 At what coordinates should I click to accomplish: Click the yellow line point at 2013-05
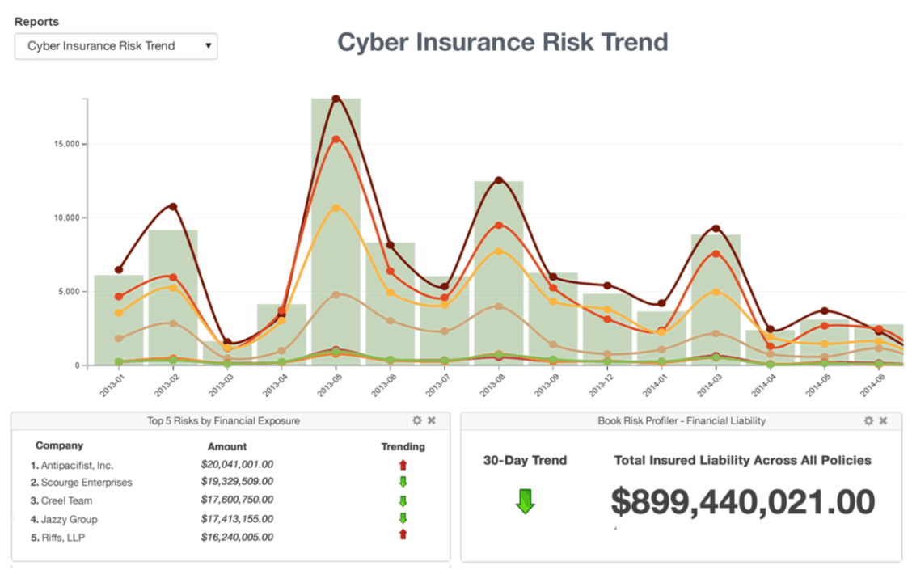coord(336,208)
